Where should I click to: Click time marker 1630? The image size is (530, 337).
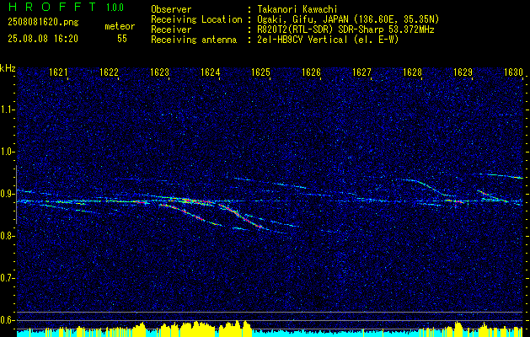click(x=513, y=72)
